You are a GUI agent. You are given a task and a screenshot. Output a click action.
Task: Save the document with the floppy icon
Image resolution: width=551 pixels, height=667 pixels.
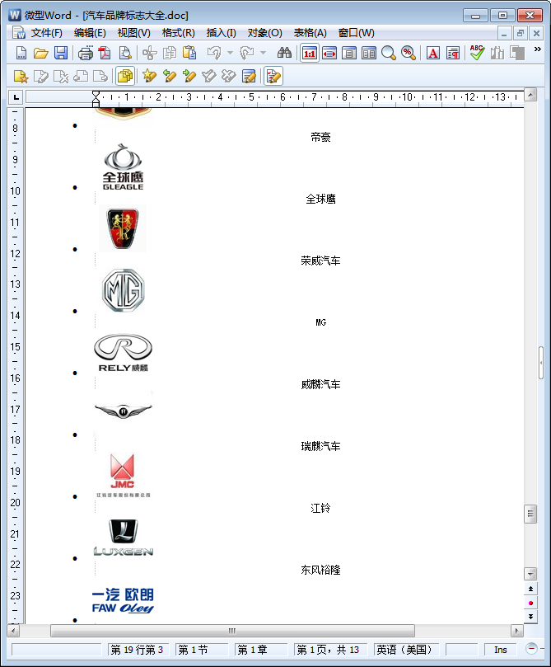click(61, 53)
